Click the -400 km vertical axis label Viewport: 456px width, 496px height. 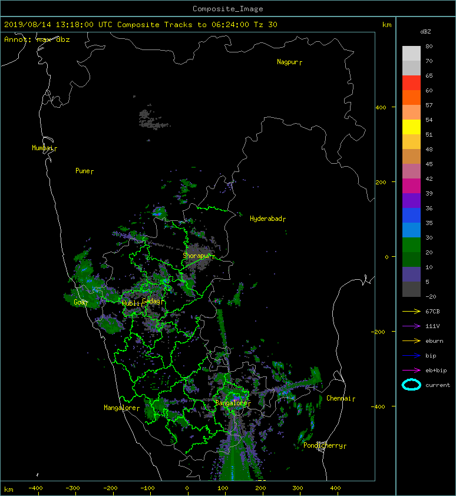coord(378,406)
